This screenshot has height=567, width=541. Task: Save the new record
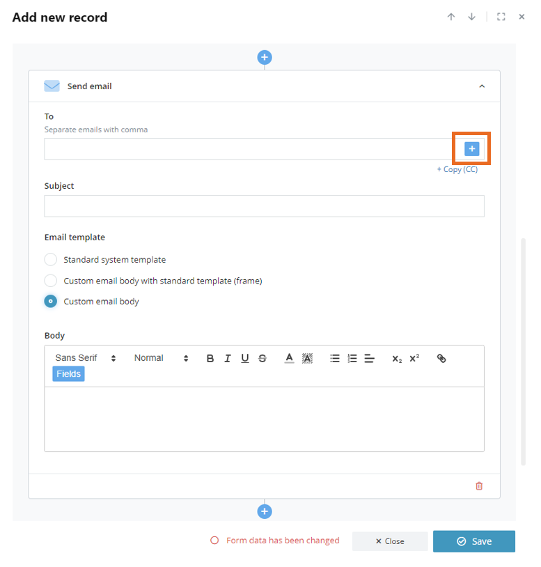[473, 541]
